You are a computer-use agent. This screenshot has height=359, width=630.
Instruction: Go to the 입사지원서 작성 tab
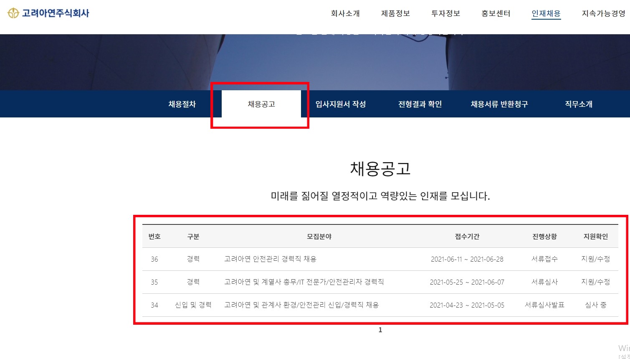coord(341,104)
